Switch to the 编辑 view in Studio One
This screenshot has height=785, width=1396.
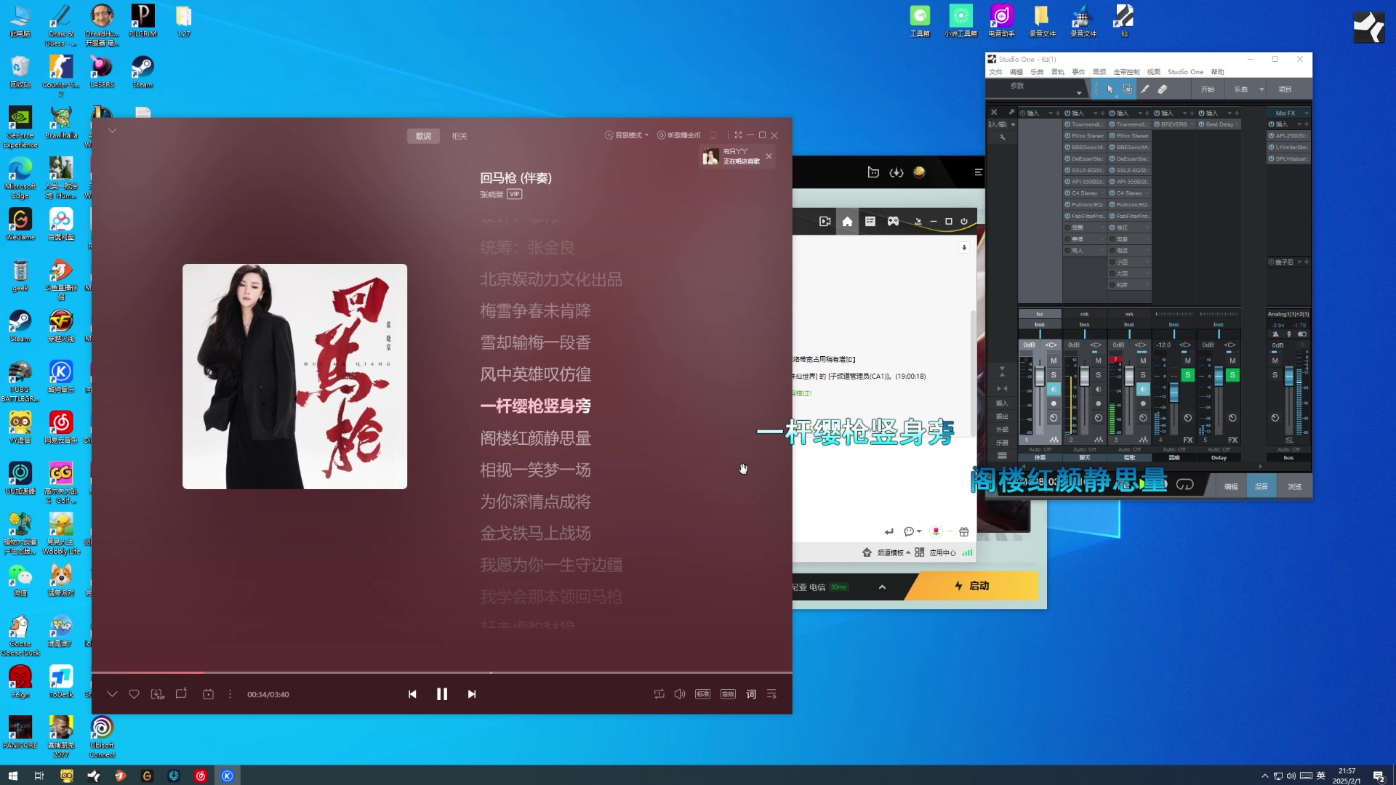click(1230, 486)
